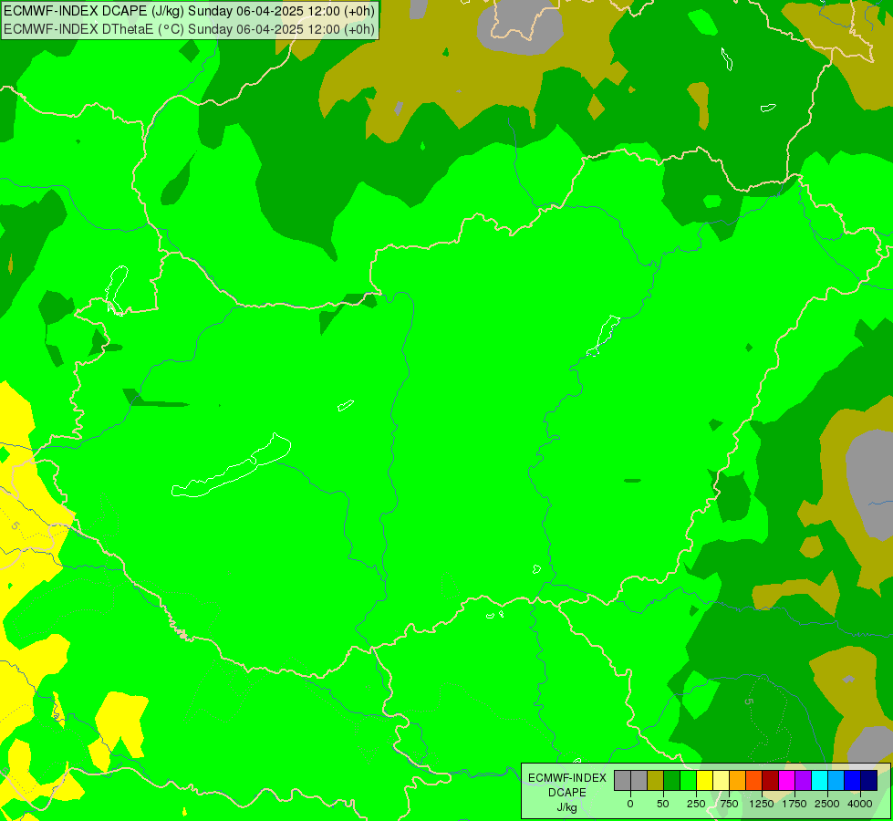This screenshot has height=821, width=893.
Task: Click the dark red legend swatch
Action: pos(771,781)
